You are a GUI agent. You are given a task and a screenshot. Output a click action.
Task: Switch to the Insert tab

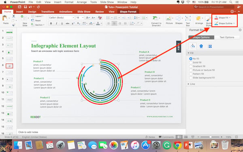tap(19, 12)
